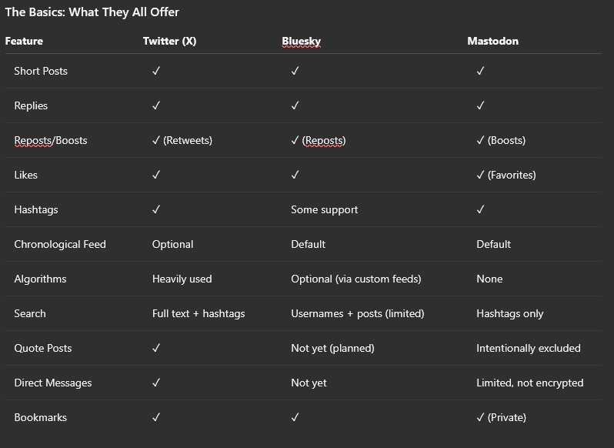Click the Twitter (X) column header
Viewport: 614px width, 448px height.
[169, 41]
